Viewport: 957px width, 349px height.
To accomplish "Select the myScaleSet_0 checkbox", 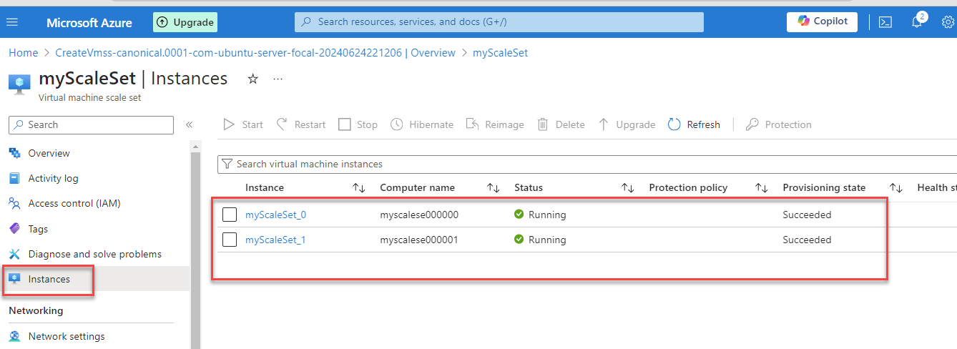I will (230, 215).
